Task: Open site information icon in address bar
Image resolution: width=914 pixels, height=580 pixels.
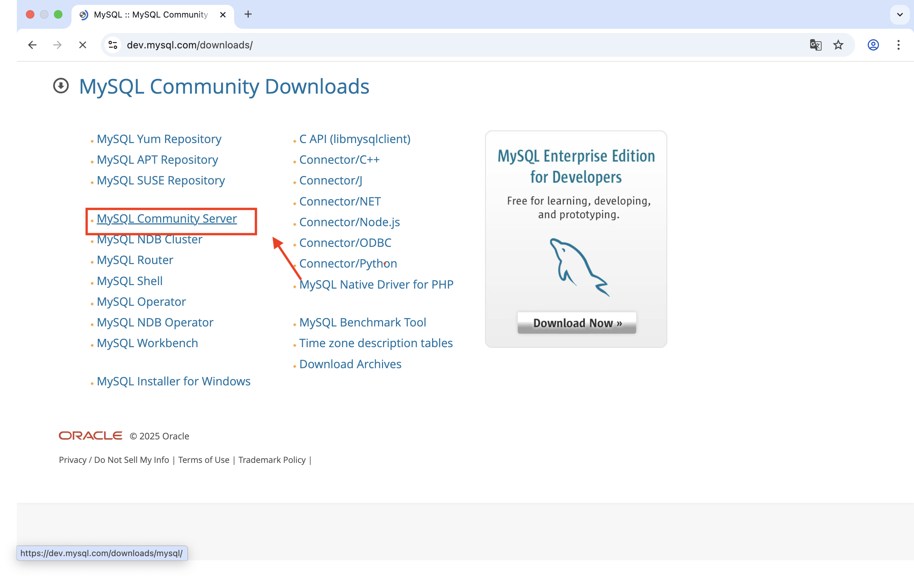Action: click(x=113, y=45)
